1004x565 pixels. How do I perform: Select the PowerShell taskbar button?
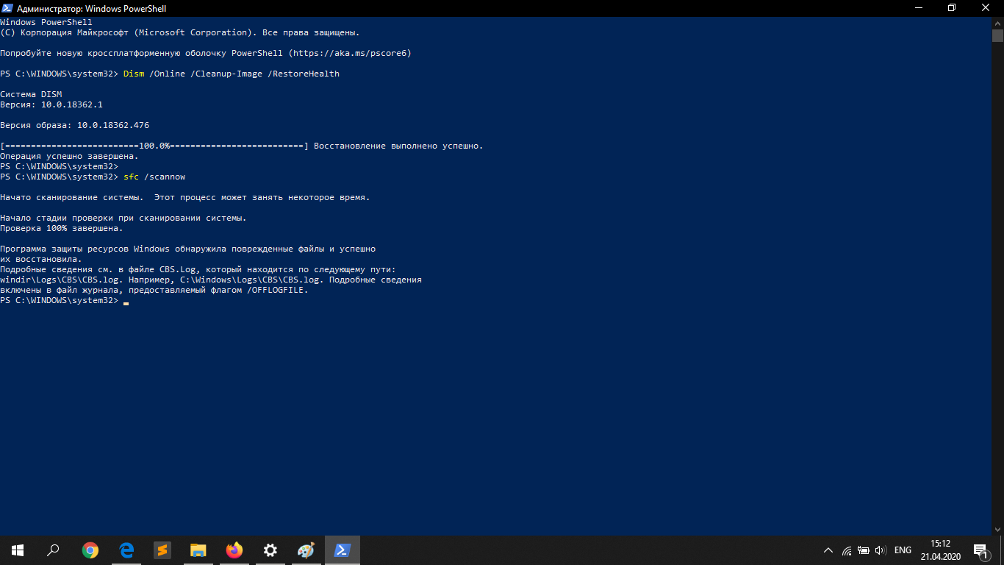coord(342,550)
